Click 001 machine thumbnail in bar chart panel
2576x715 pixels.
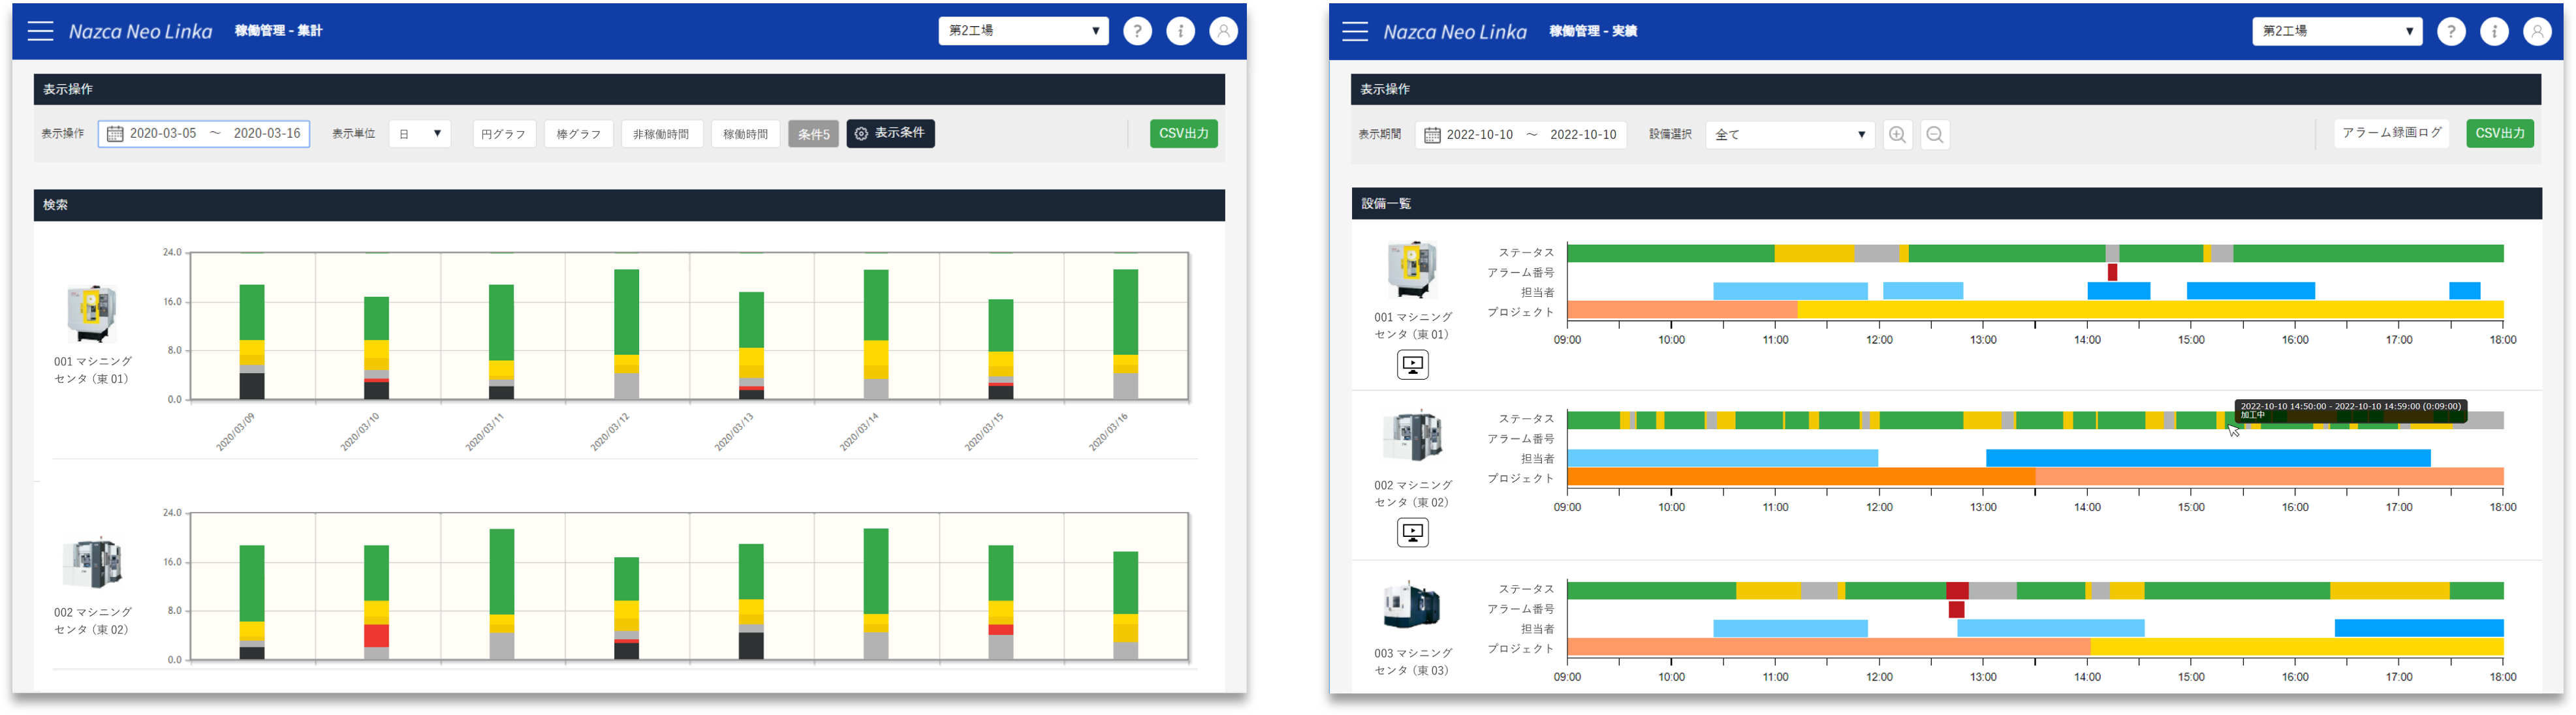click(x=92, y=313)
